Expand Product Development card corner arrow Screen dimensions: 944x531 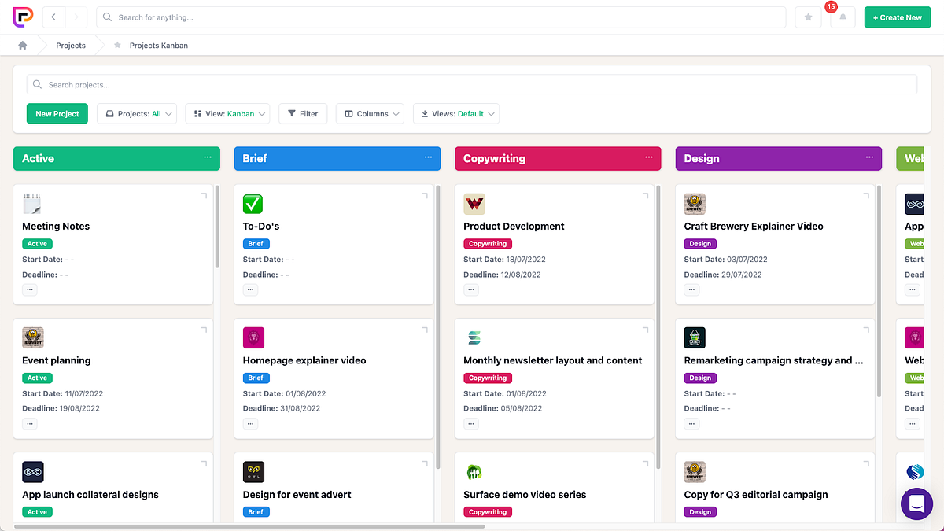(x=645, y=195)
